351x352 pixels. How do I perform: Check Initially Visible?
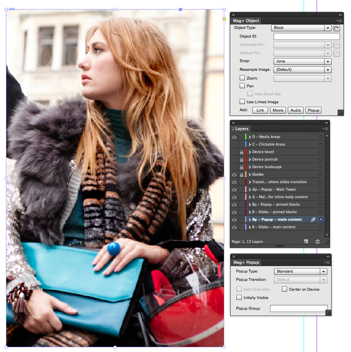(239, 297)
